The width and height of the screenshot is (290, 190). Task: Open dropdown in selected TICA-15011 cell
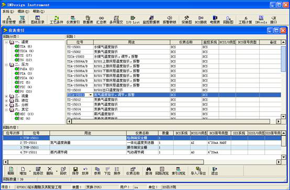point(91,95)
